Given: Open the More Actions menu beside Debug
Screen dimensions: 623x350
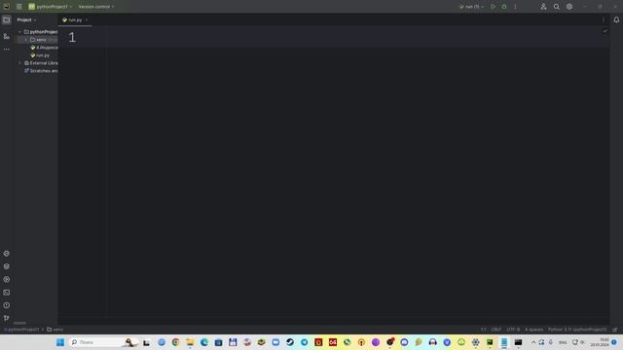Looking at the screenshot, I should tap(515, 7).
